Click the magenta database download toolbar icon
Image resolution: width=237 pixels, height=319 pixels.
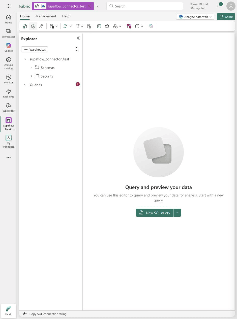[129, 26]
